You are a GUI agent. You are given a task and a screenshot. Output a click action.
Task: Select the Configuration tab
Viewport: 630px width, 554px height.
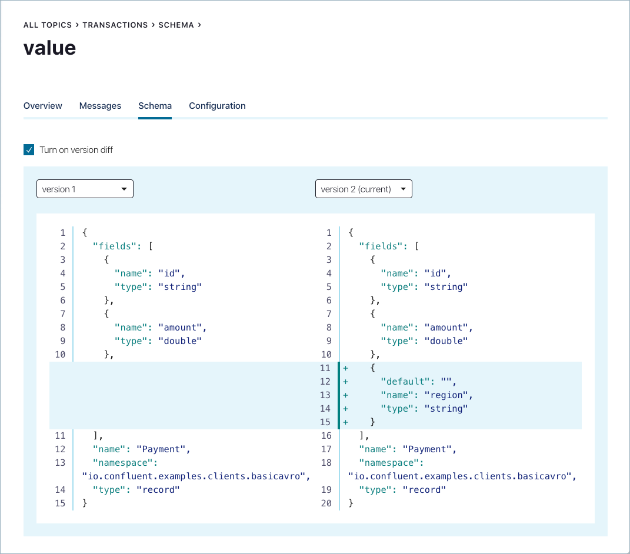(217, 106)
